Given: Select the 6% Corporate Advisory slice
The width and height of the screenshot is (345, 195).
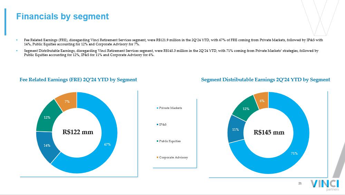Looking at the screenshot, I should click(x=262, y=101).
